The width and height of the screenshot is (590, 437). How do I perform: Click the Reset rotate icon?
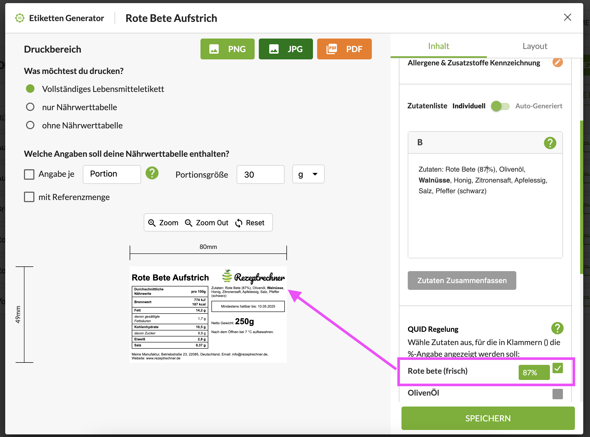pyautogui.click(x=238, y=223)
